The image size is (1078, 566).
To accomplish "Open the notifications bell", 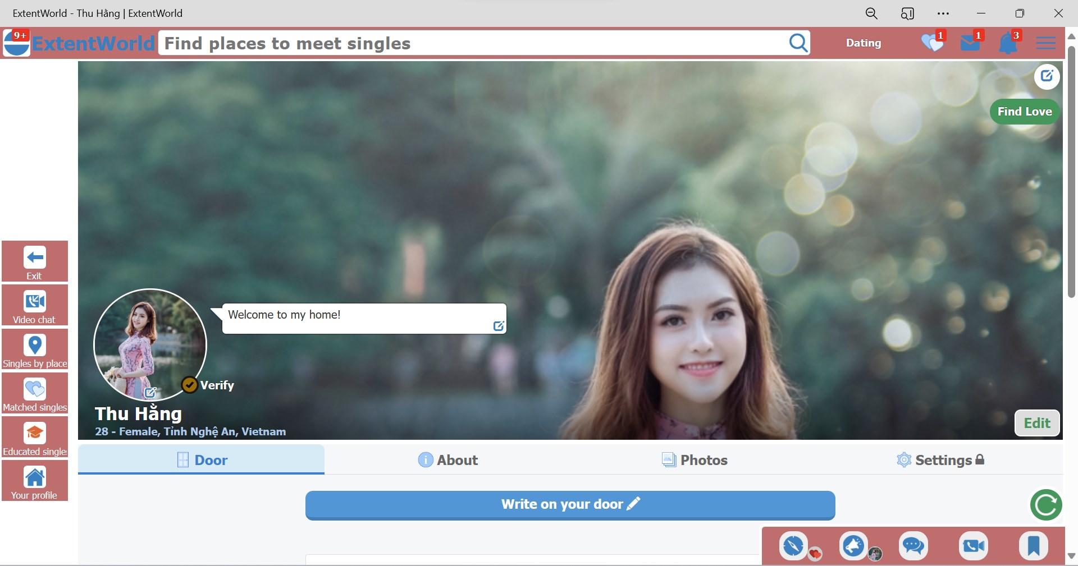I will coord(1008,43).
